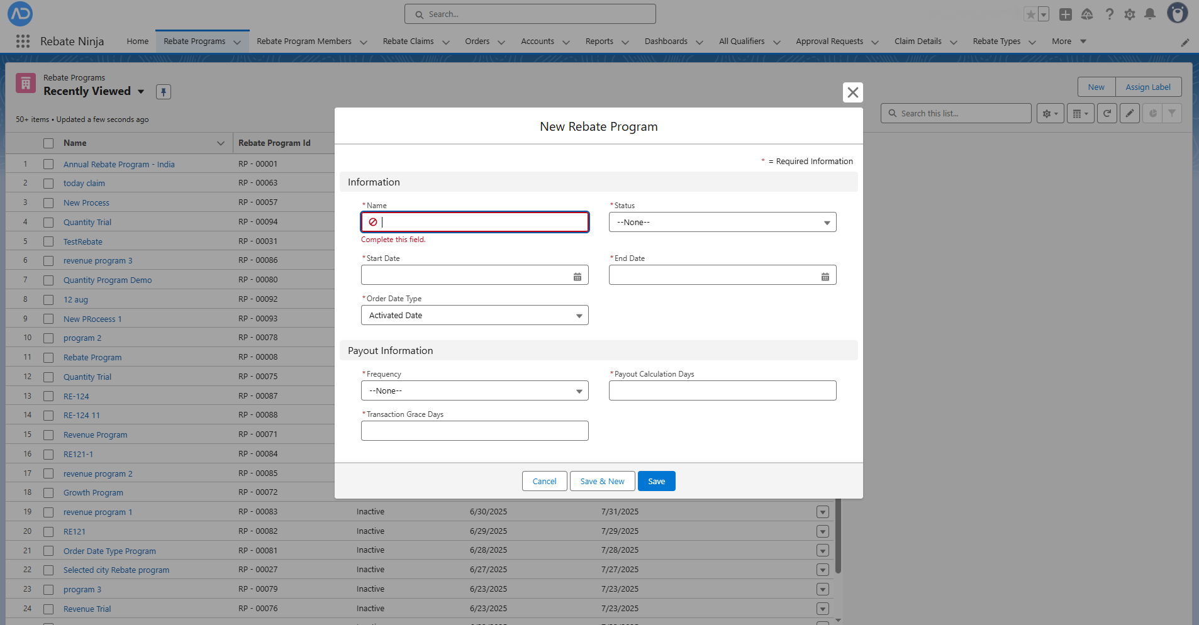This screenshot has height=625, width=1199.
Task: Open the list filters panel icon
Action: coord(1172,113)
